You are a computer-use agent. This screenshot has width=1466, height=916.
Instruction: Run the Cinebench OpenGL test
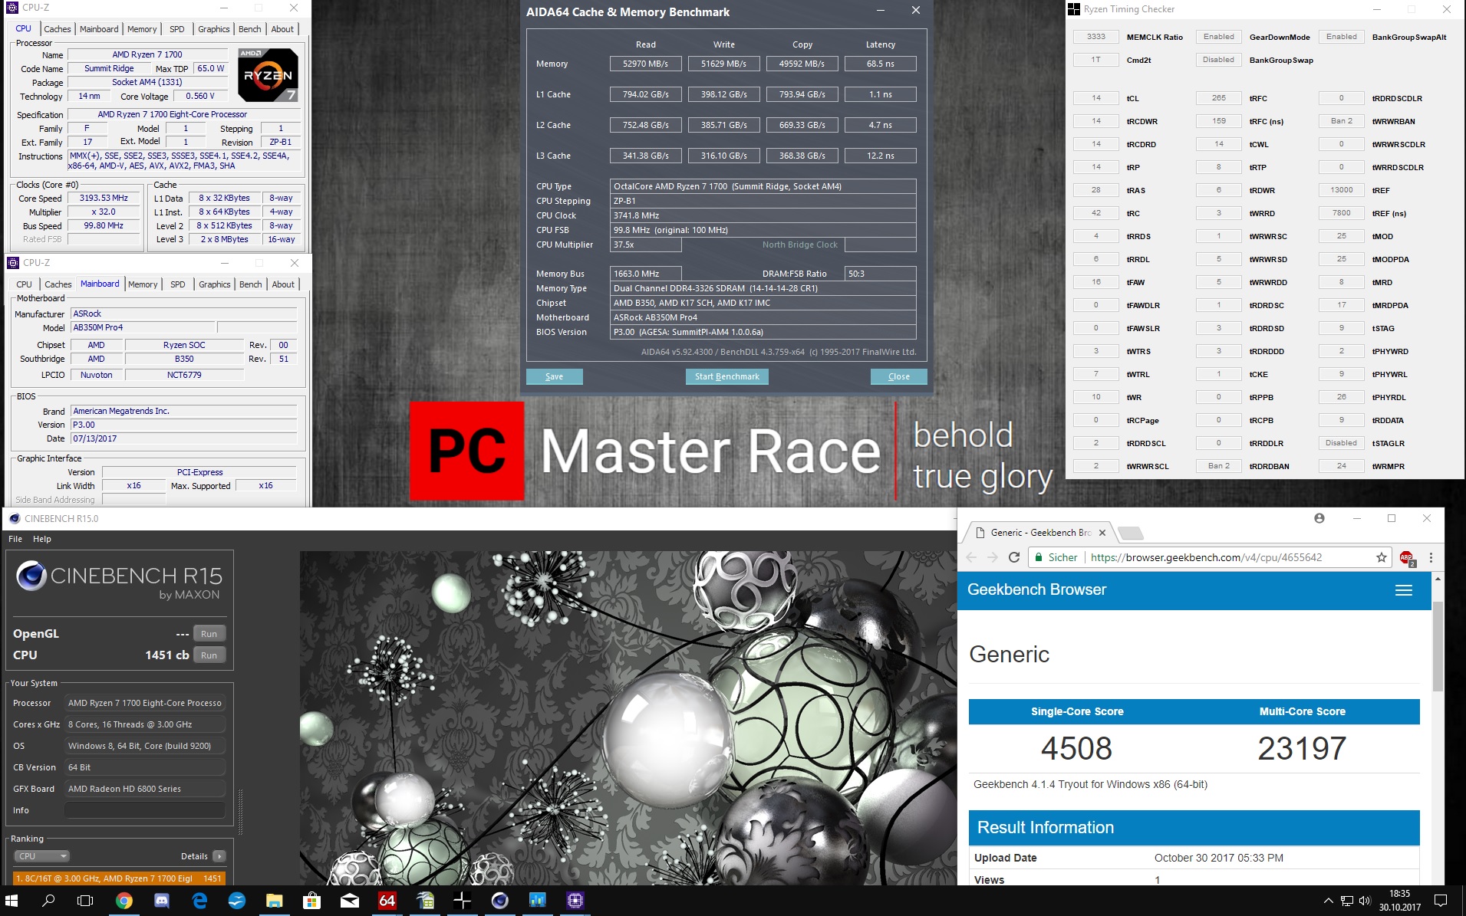(209, 634)
